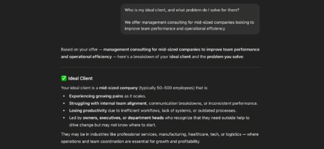The width and height of the screenshot is (324, 149).
Task: Click the bold "ideal client" phrase in the intro sentence
Action: (x=180, y=57)
